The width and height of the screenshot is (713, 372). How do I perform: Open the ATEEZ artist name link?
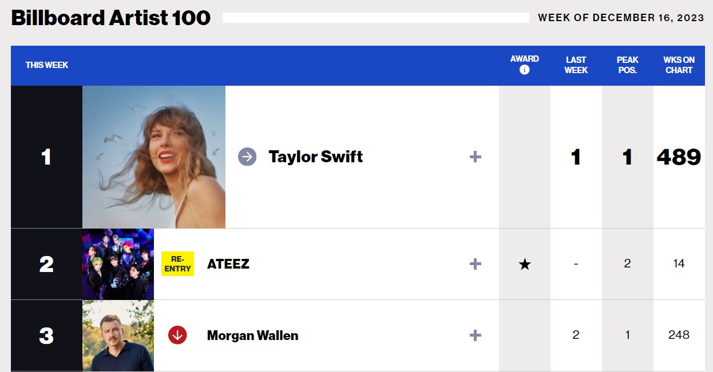click(x=228, y=264)
